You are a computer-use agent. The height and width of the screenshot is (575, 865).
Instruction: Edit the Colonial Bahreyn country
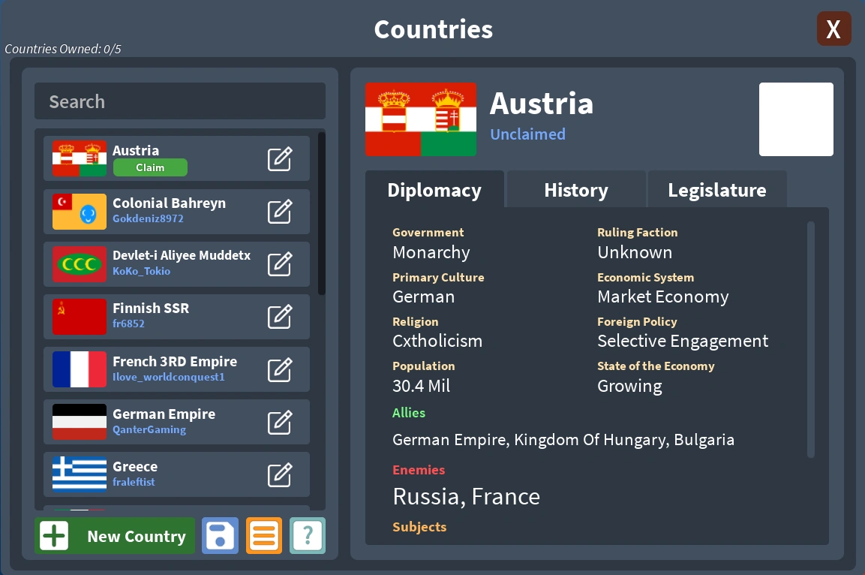pos(280,211)
